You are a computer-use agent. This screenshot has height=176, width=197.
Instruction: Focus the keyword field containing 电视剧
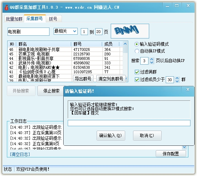click(x=29, y=32)
